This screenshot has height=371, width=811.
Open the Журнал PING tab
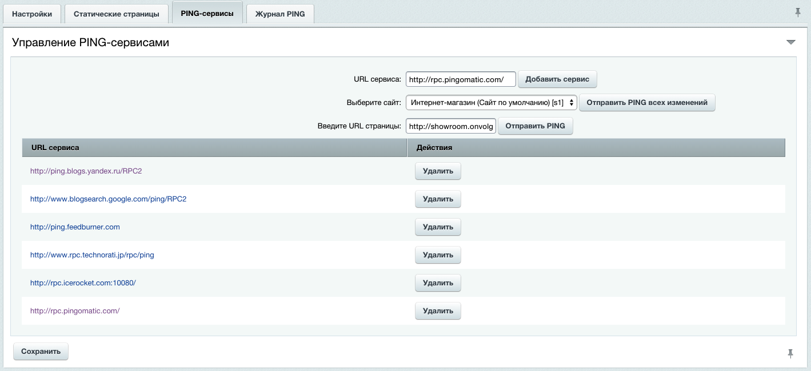(x=280, y=14)
